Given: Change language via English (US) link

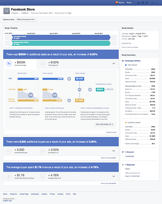Looking at the screenshot, I should coord(7,201).
